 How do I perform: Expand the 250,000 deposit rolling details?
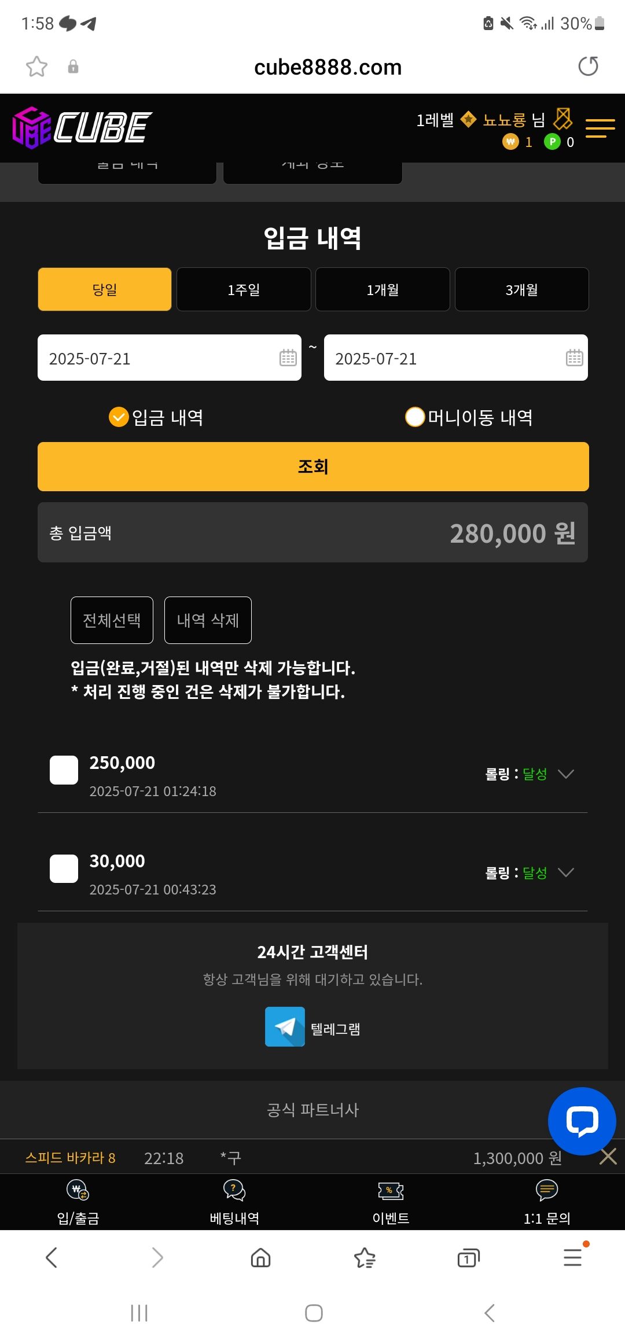(x=566, y=774)
